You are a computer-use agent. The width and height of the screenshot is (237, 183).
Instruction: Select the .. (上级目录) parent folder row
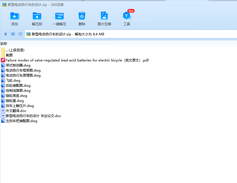13,50
